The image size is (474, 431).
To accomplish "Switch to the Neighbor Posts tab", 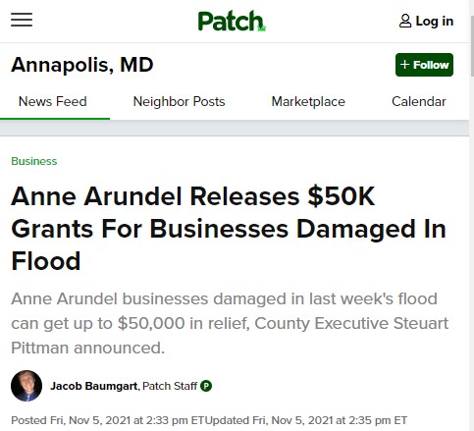I will coord(179,101).
